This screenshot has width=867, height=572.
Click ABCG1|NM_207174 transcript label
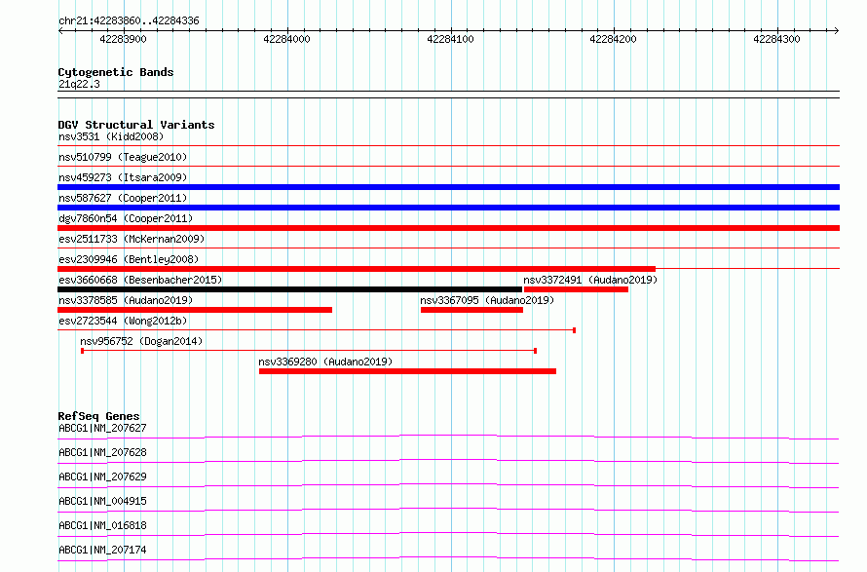point(102,550)
